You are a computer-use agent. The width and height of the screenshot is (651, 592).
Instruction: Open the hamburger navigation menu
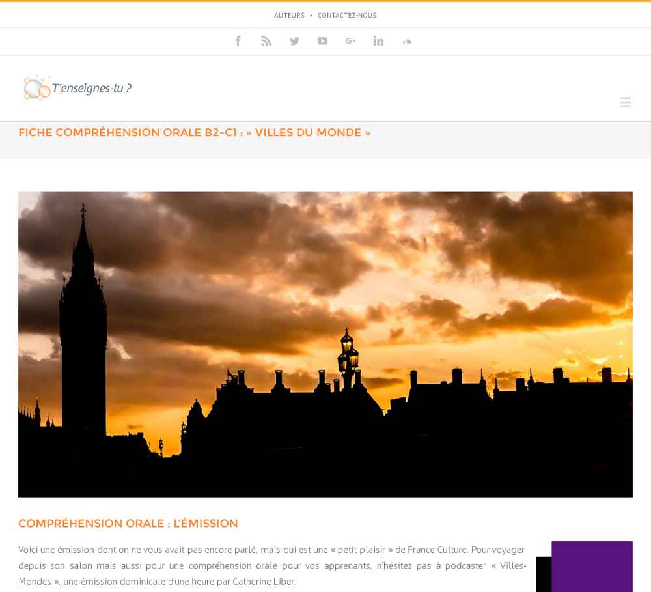pos(625,102)
